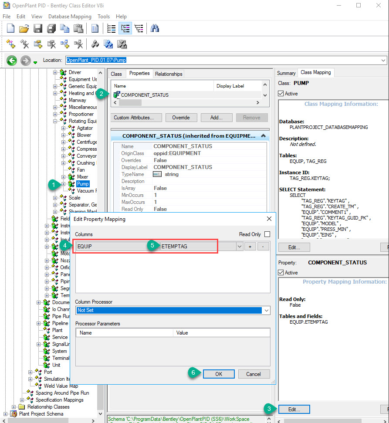The width and height of the screenshot is (389, 423).
Task: Click the blue document list toolbar icon
Action: [95, 28]
